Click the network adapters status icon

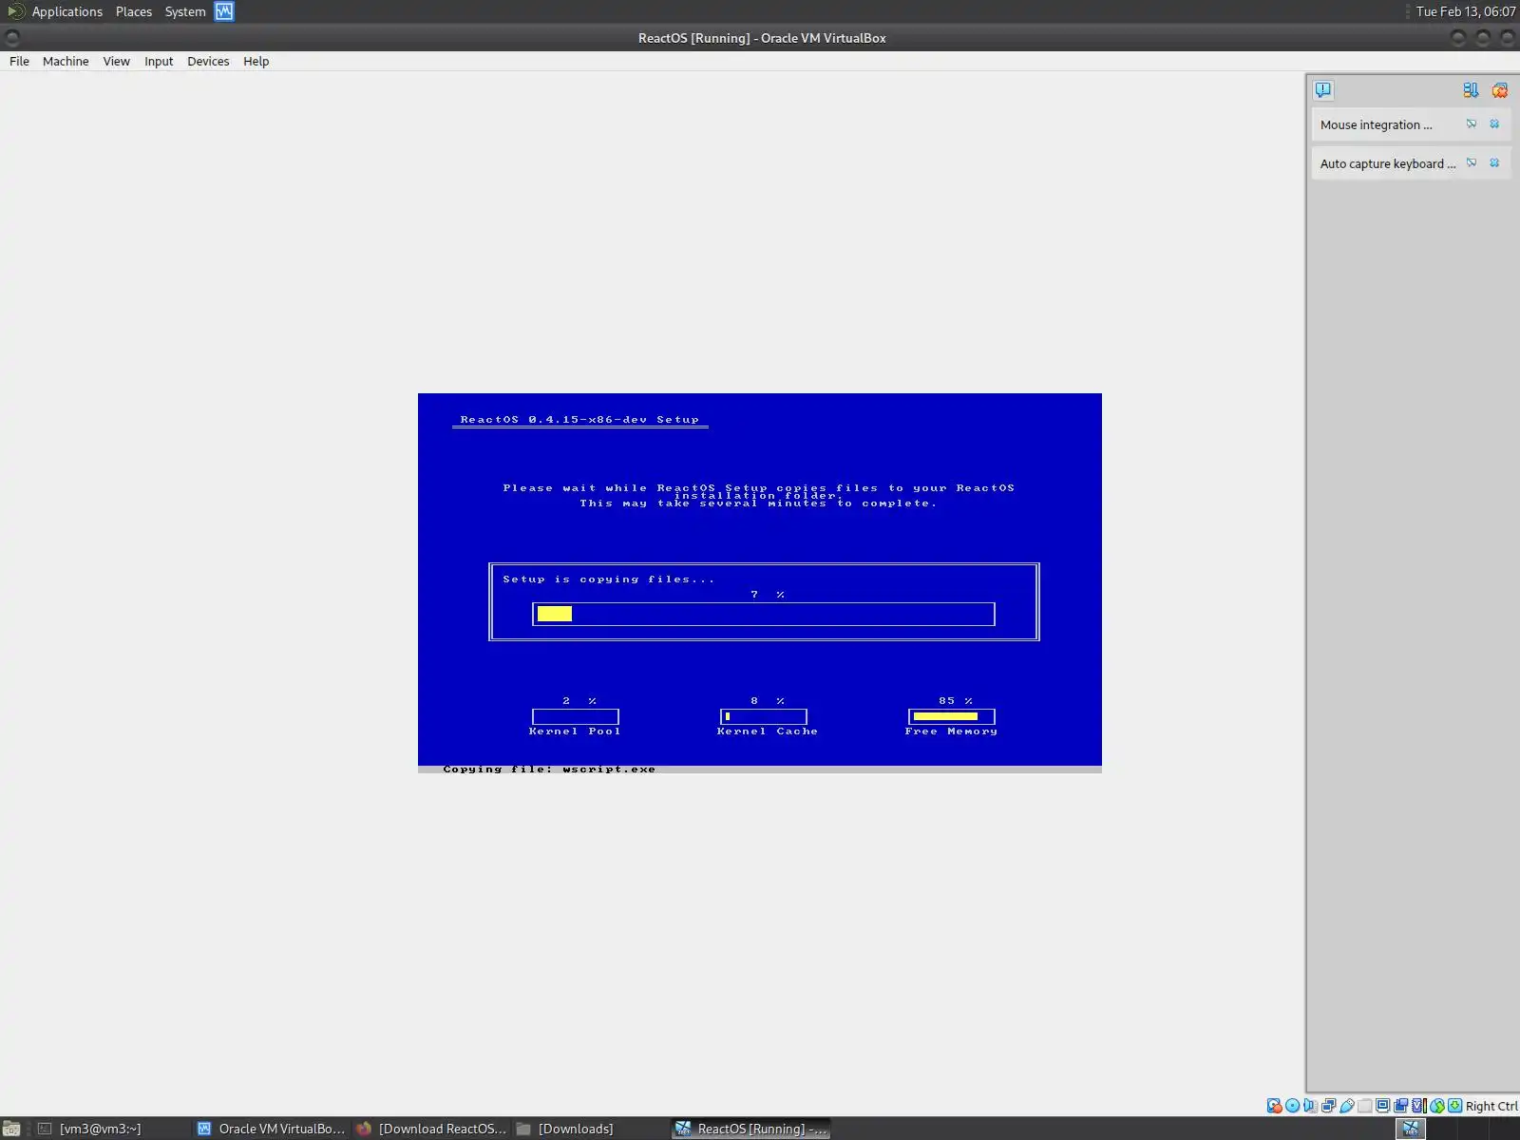tap(1329, 1106)
